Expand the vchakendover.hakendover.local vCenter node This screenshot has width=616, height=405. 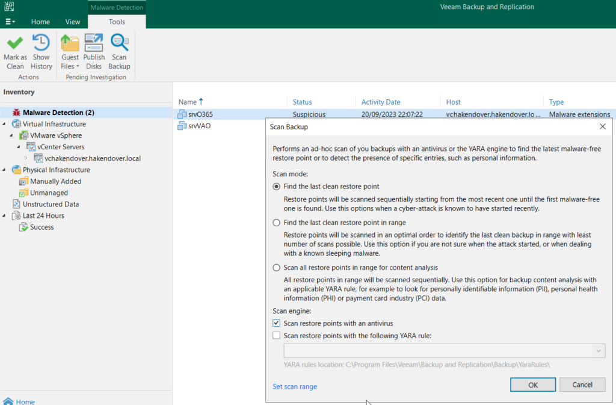point(26,158)
